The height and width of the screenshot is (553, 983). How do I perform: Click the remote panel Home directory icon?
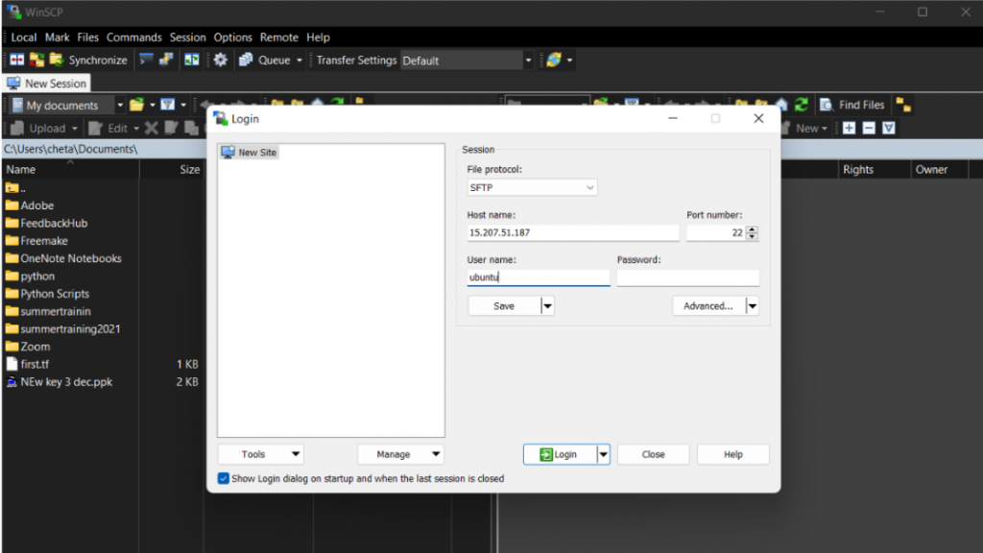(781, 105)
